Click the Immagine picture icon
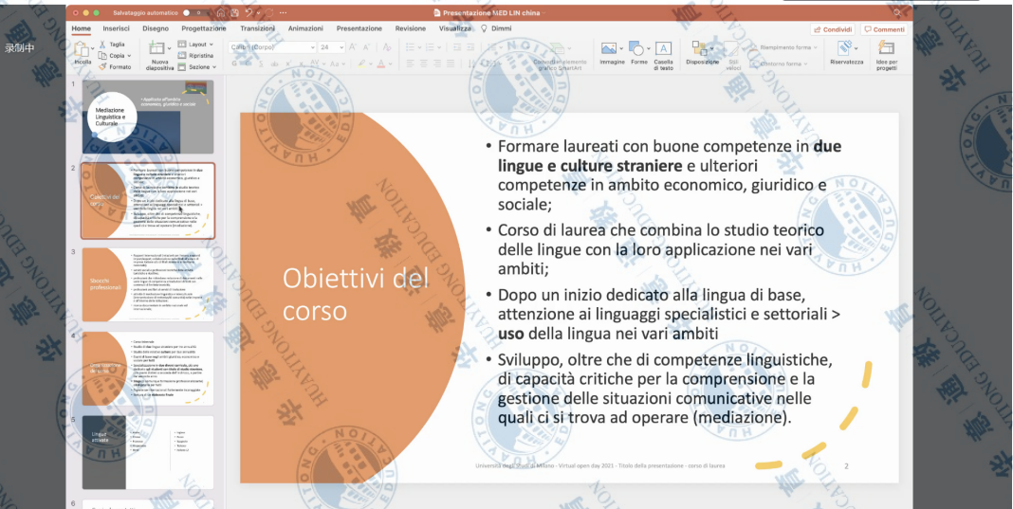 pos(608,48)
